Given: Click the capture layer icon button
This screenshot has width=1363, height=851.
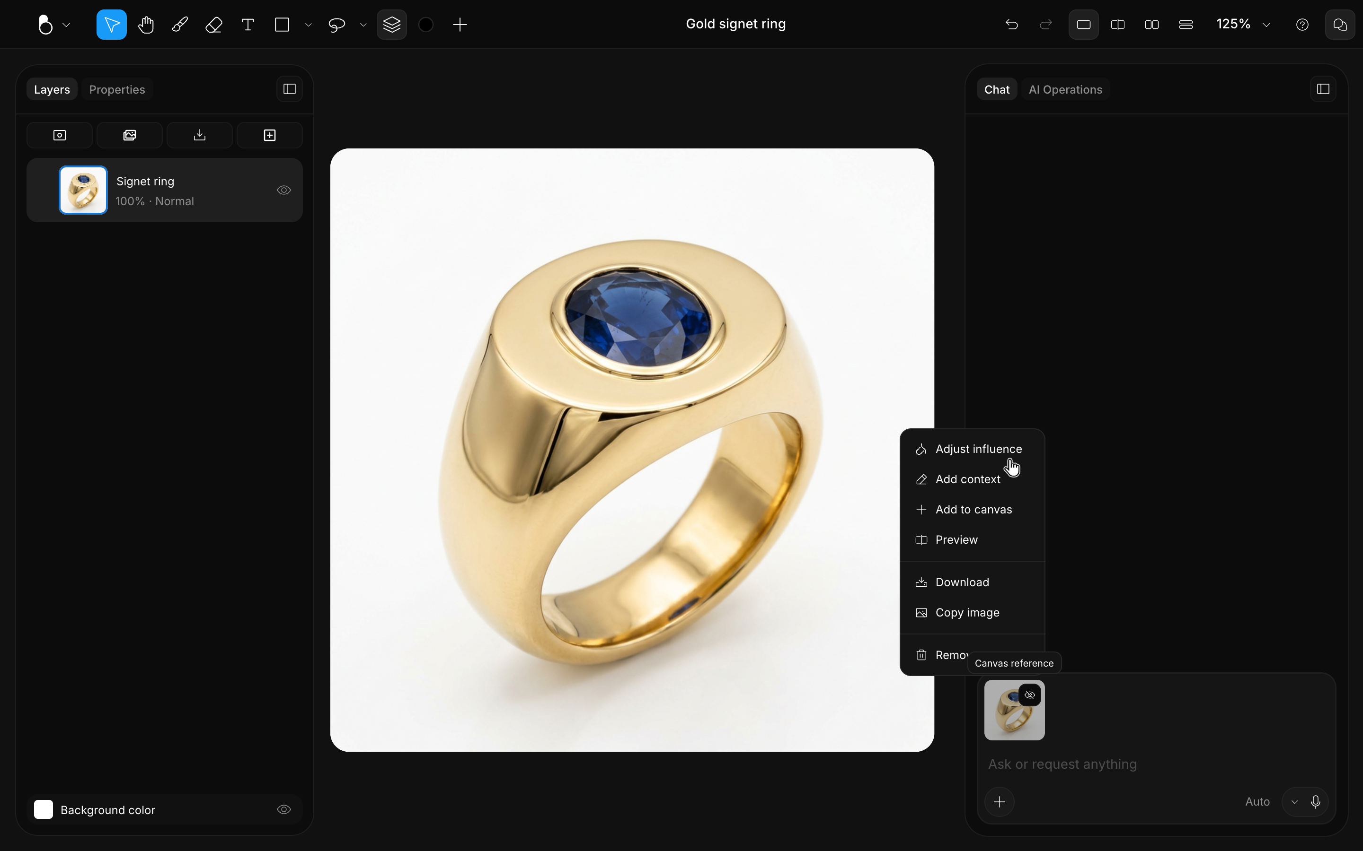Looking at the screenshot, I should [60, 135].
